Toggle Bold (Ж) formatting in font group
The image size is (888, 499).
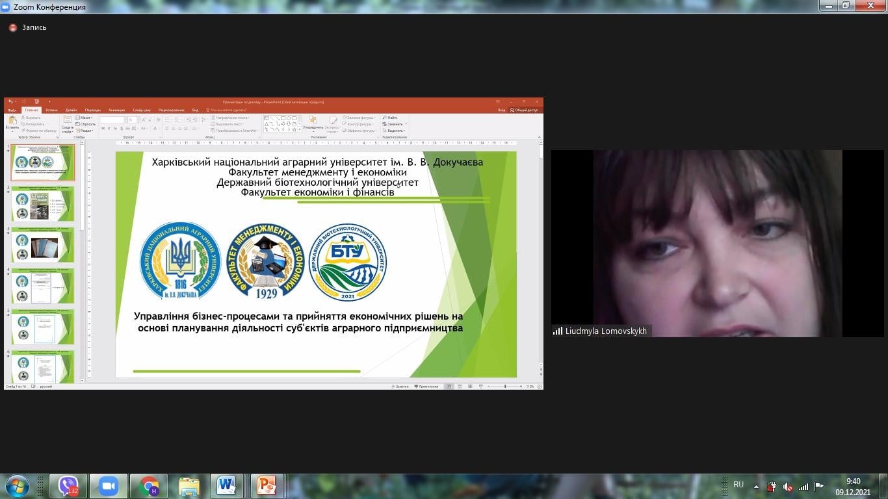pyautogui.click(x=103, y=129)
